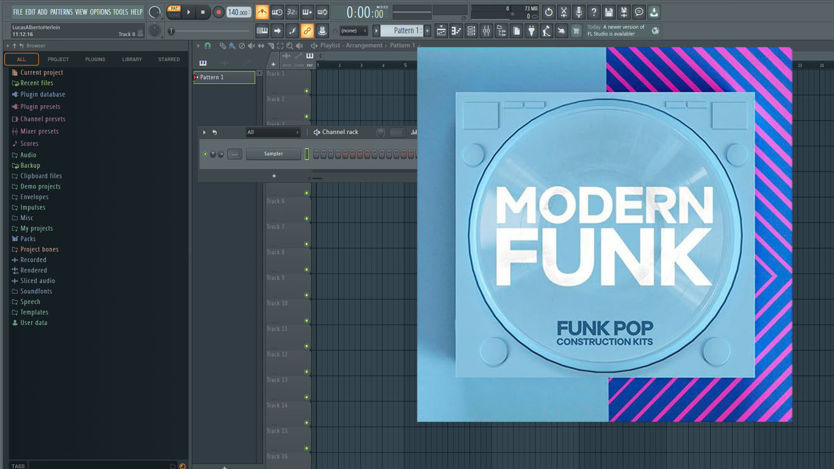Open the chat/news bubble icon

click(639, 12)
